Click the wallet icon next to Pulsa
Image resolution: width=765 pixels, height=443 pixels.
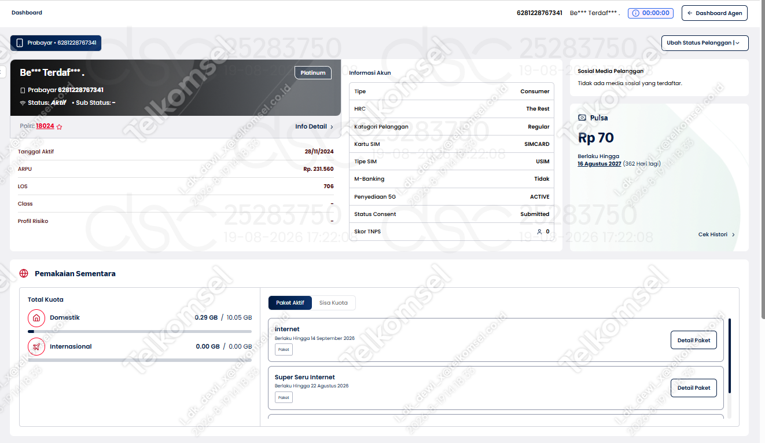point(582,118)
